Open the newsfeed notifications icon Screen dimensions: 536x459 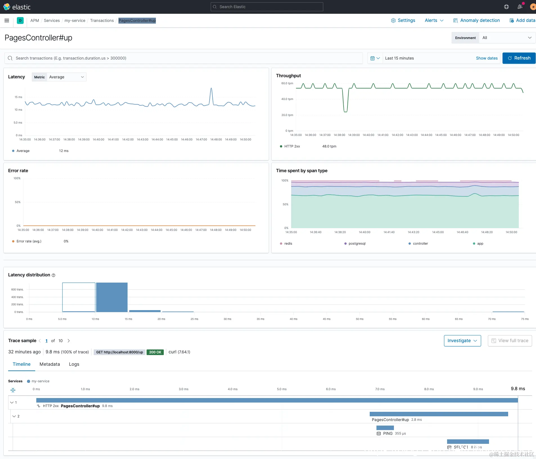[520, 7]
